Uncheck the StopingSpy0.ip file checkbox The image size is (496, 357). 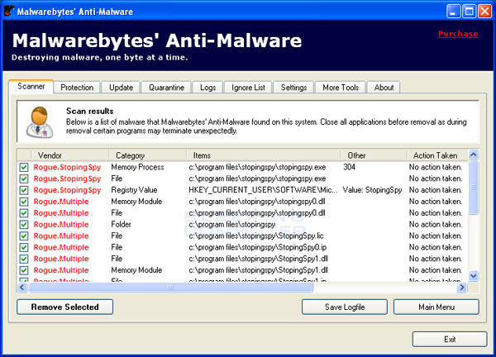click(x=24, y=247)
